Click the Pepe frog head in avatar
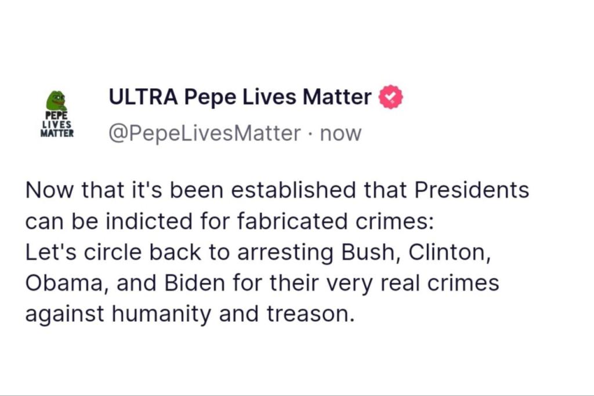594x396 pixels. click(56, 100)
